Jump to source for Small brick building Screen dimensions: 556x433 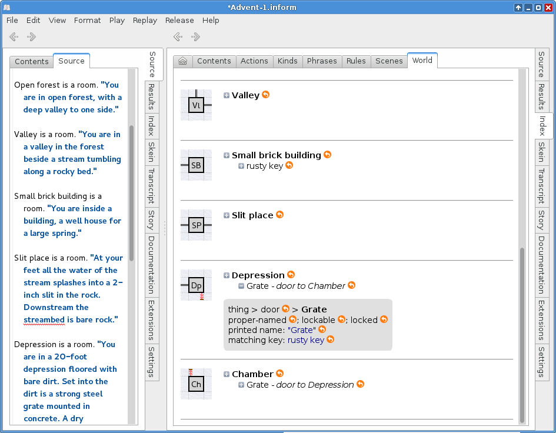click(x=327, y=155)
